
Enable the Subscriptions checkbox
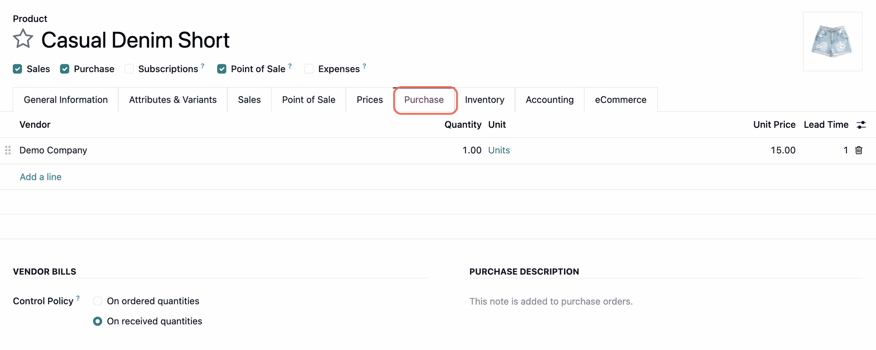pos(129,69)
